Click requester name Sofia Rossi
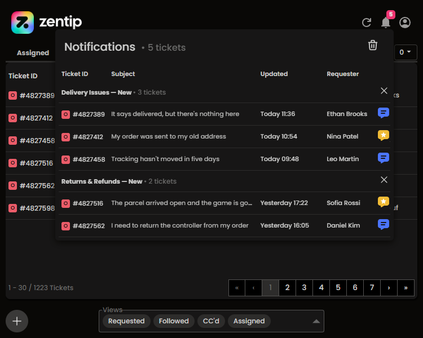Image resolution: width=423 pixels, height=338 pixels. 343,203
